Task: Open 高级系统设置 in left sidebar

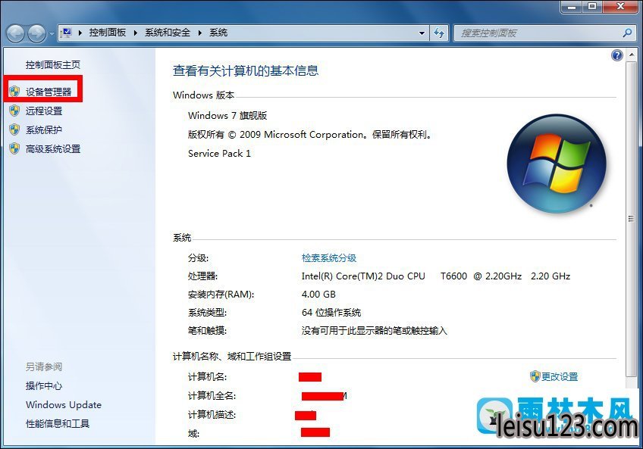Action: (53, 149)
